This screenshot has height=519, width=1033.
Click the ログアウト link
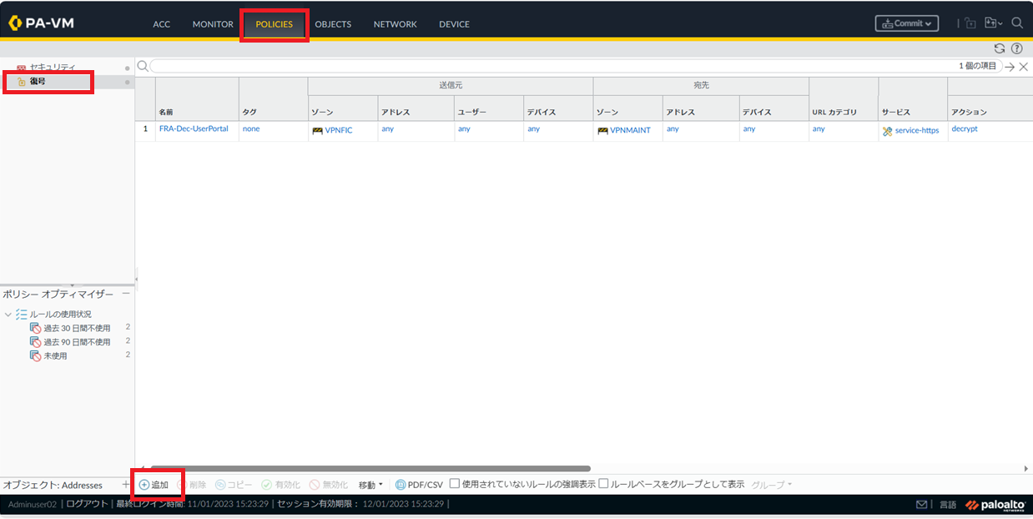87,504
